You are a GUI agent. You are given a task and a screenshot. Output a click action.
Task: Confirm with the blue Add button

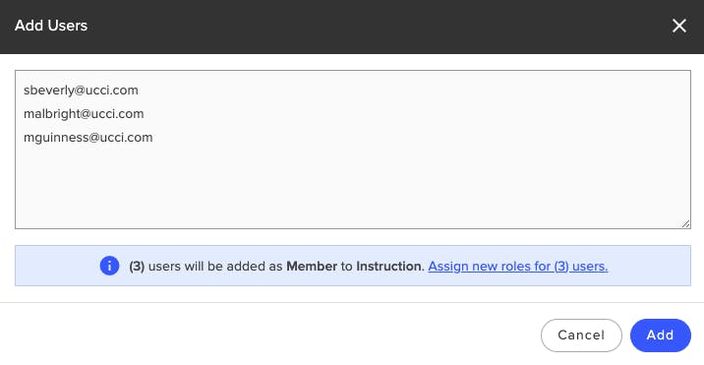(660, 335)
